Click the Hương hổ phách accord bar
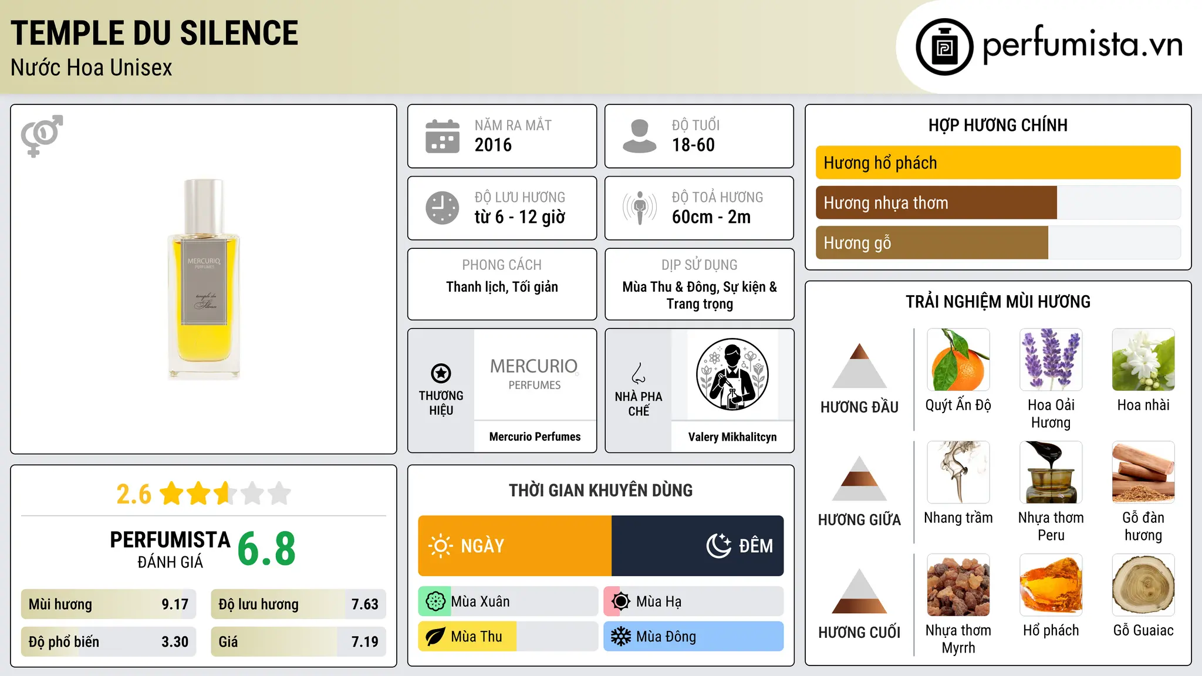The height and width of the screenshot is (676, 1202). pos(998,163)
